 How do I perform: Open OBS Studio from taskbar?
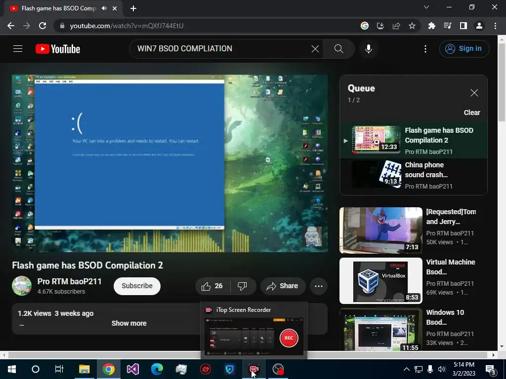(x=278, y=369)
